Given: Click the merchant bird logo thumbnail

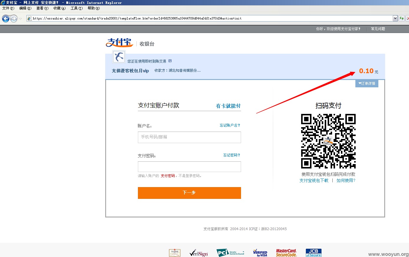Looking at the screenshot, I should (119, 57).
